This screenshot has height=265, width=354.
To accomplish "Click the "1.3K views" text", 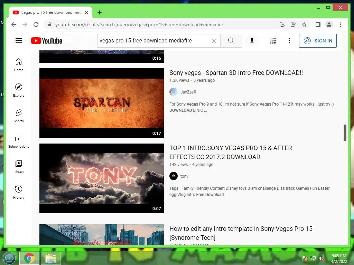I will (179, 80).
